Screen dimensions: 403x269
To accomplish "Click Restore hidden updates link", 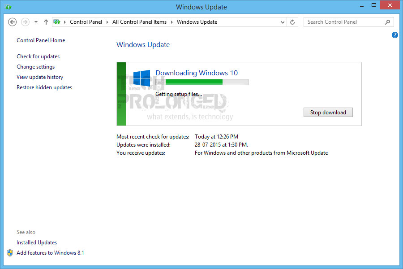I will pyautogui.click(x=44, y=87).
